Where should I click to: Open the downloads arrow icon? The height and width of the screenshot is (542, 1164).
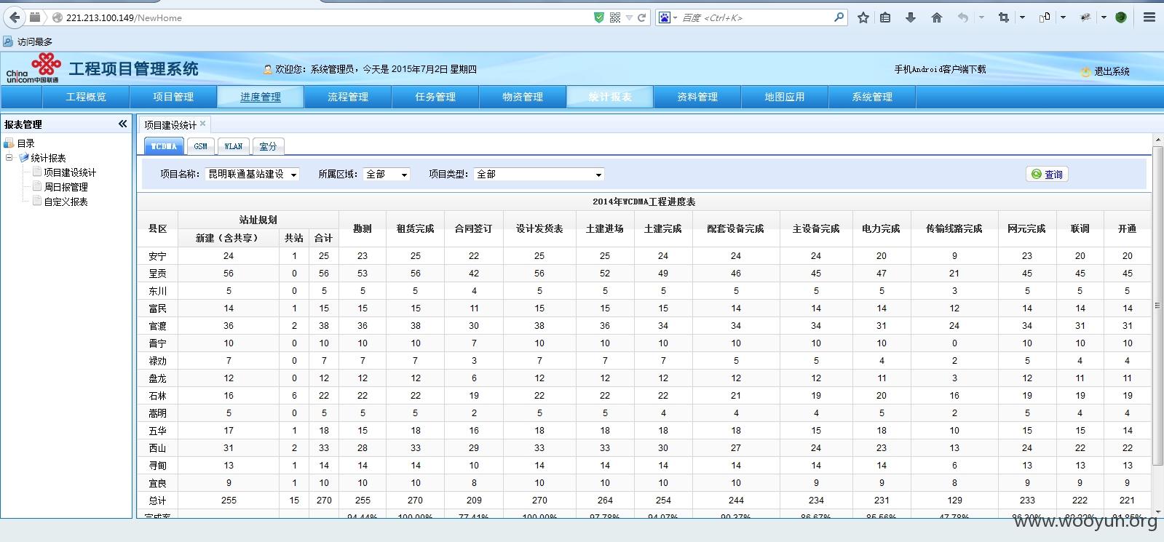pyautogui.click(x=910, y=17)
